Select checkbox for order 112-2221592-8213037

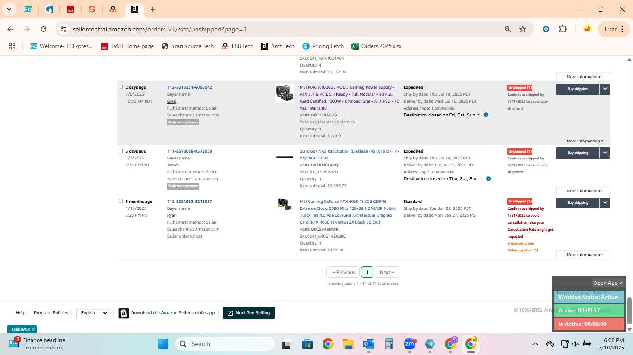(x=121, y=201)
